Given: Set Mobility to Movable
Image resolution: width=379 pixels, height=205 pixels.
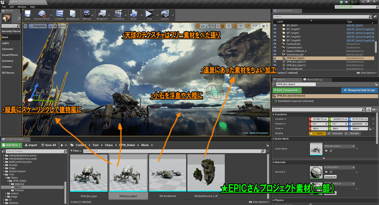Looking at the screenshot, I should click(x=352, y=134).
